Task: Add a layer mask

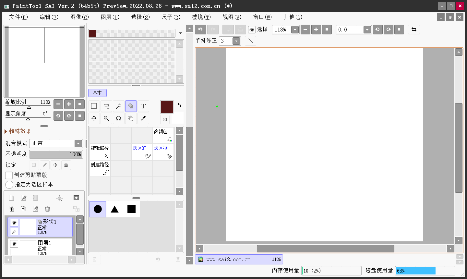Action: (x=76, y=198)
